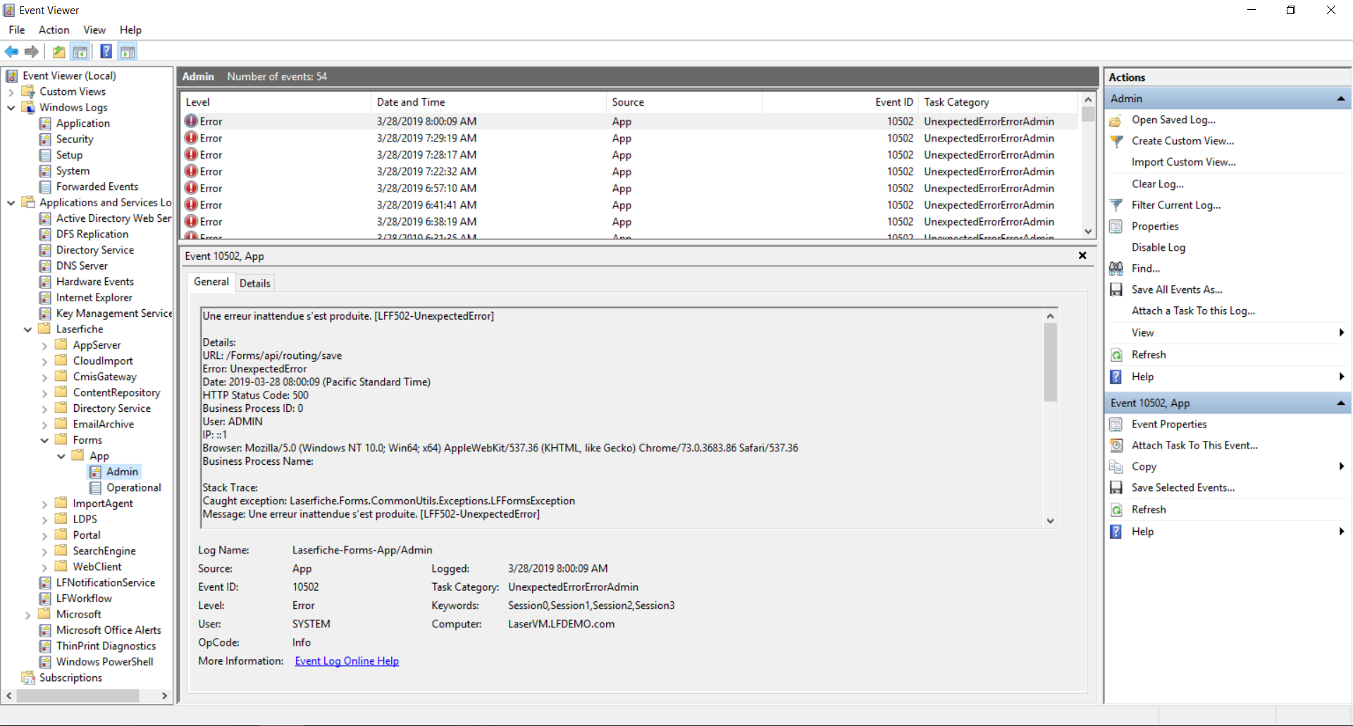Image resolution: width=1353 pixels, height=726 pixels.
Task: Click Disable Log action
Action: pos(1159,247)
